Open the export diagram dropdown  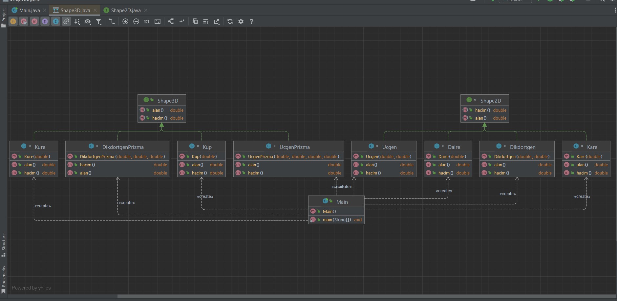[x=217, y=21]
